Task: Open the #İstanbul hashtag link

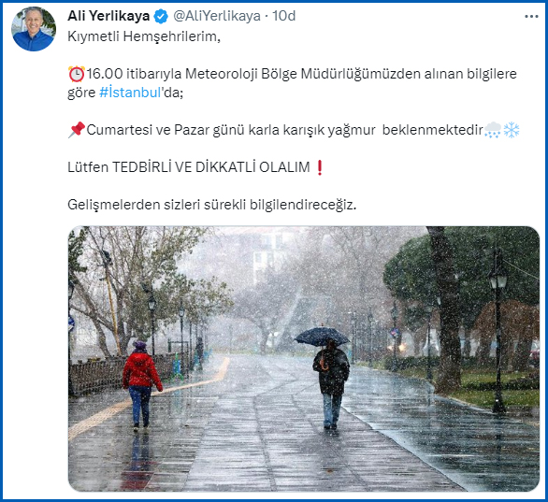Action: click(130, 93)
